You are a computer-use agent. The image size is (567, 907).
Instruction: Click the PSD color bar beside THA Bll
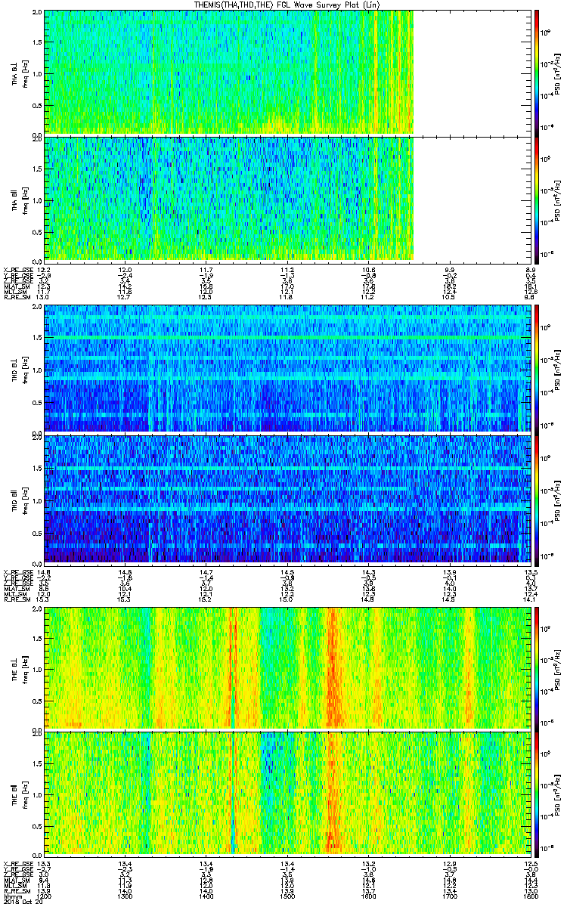[536, 199]
